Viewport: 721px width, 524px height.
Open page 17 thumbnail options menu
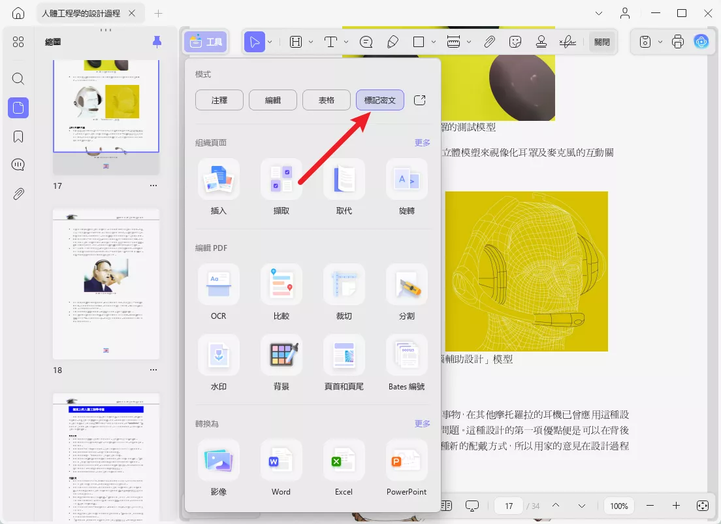click(153, 186)
